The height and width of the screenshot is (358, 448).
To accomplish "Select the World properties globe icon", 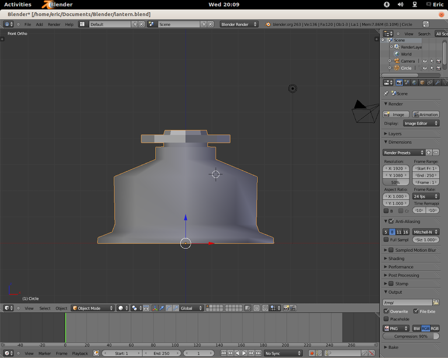I will click(414, 82).
